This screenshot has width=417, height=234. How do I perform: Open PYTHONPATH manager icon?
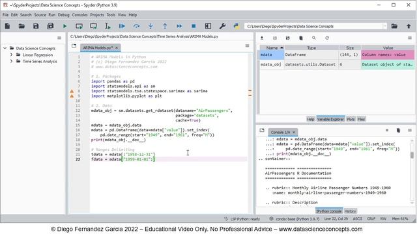[236, 26]
